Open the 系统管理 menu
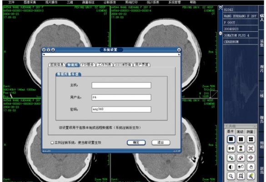The height and width of the screenshot is (182, 266). pyautogui.click(x=175, y=2)
